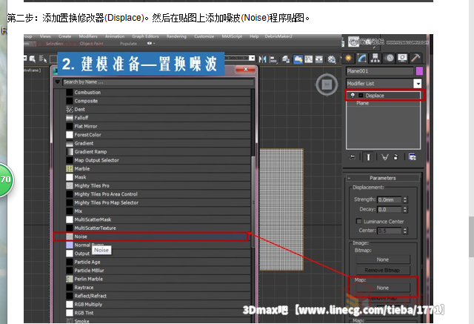Click the Strength value field
The image size is (474, 324).
click(x=390, y=199)
